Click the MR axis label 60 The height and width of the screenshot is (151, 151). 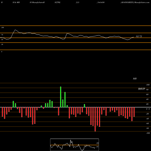coord(147,95)
